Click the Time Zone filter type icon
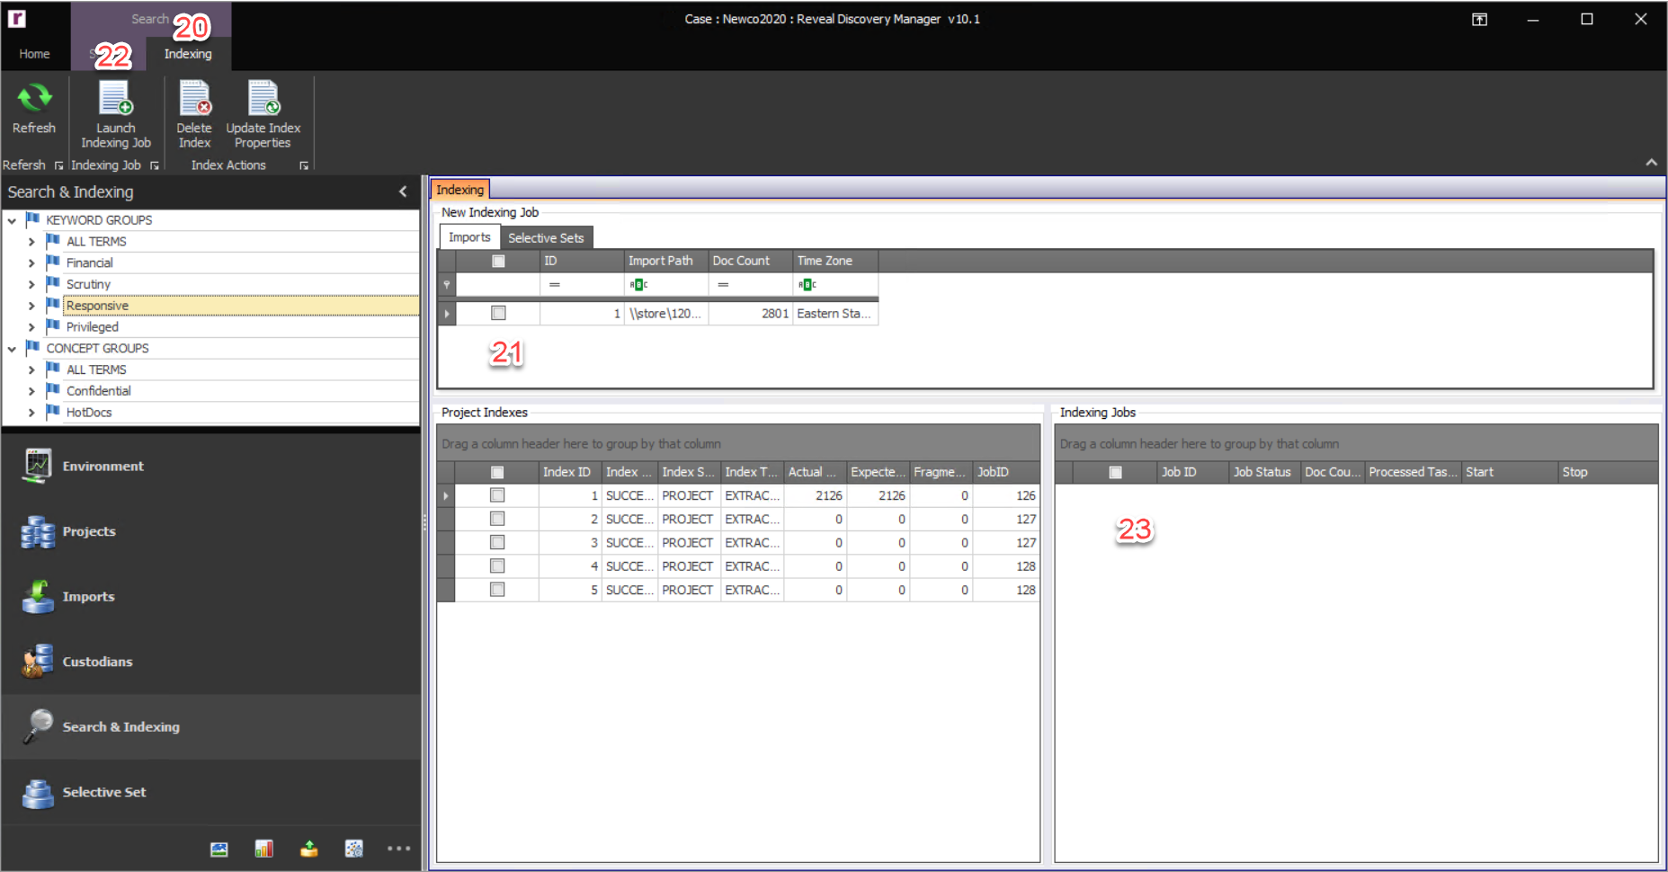1668x872 pixels. click(807, 285)
